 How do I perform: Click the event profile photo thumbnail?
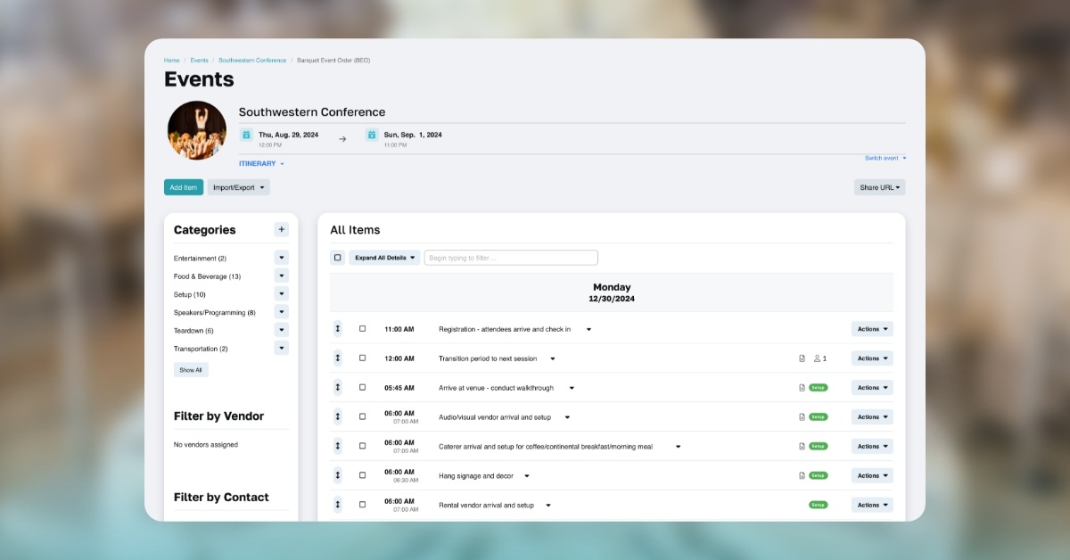[x=197, y=130]
